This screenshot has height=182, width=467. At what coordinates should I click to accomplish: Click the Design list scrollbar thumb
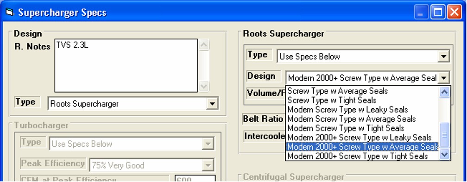pos(444,135)
